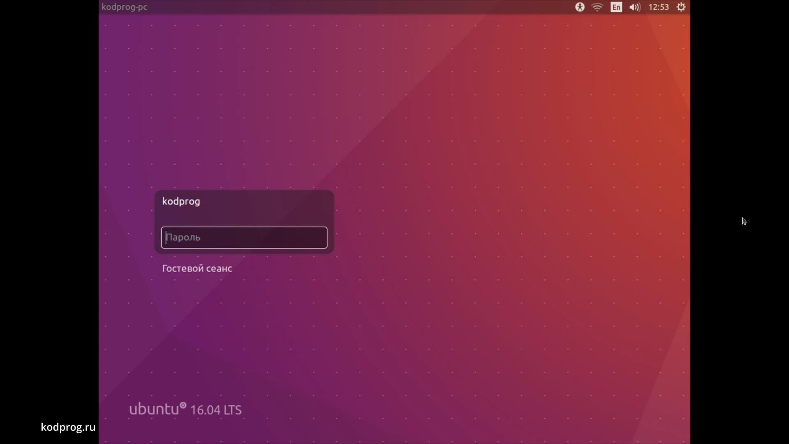This screenshot has width=789, height=444.
Task: Open the accessibility menu icon
Action: pos(580,7)
